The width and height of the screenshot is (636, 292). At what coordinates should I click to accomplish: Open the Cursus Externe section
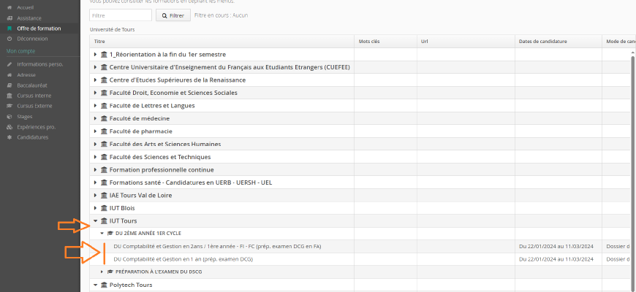pos(34,106)
